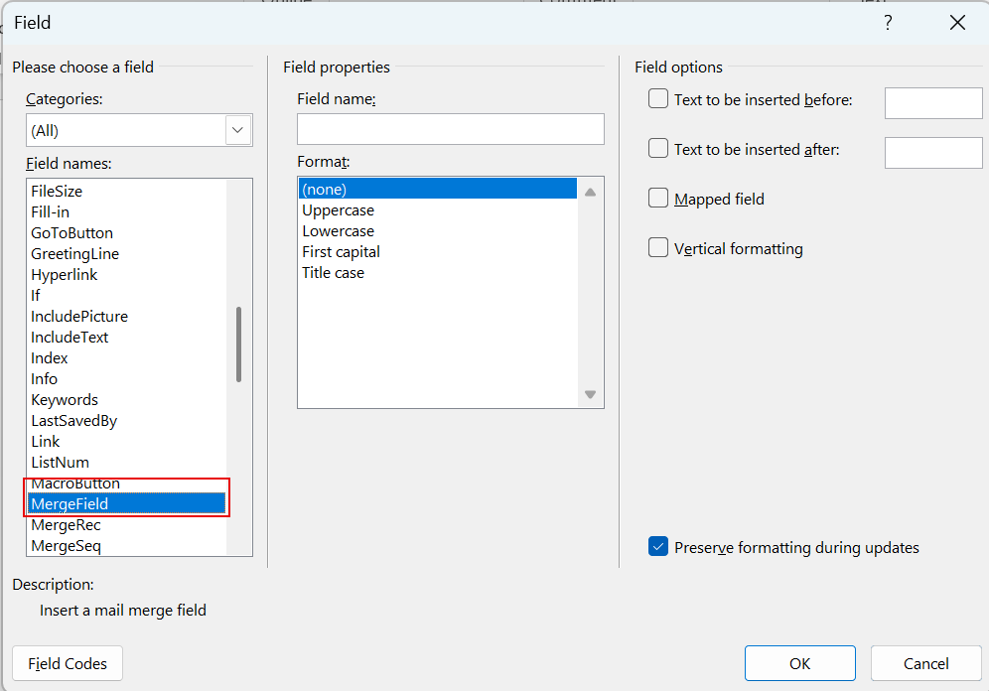Open Field Codes view
989x691 pixels.
click(67, 663)
